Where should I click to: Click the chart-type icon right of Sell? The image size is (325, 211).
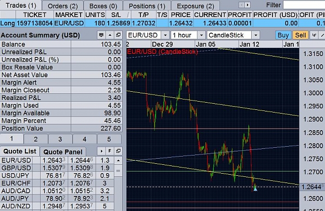click(314, 35)
